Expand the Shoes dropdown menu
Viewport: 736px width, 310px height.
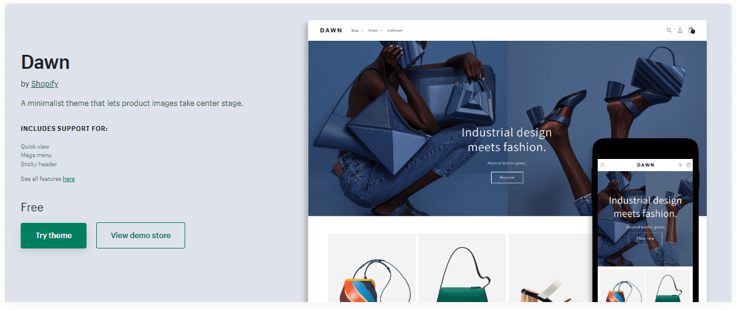pyautogui.click(x=375, y=30)
